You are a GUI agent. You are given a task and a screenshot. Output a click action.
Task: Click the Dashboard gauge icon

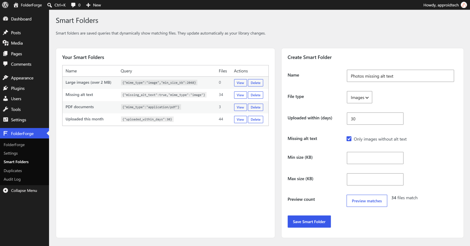click(x=6, y=19)
